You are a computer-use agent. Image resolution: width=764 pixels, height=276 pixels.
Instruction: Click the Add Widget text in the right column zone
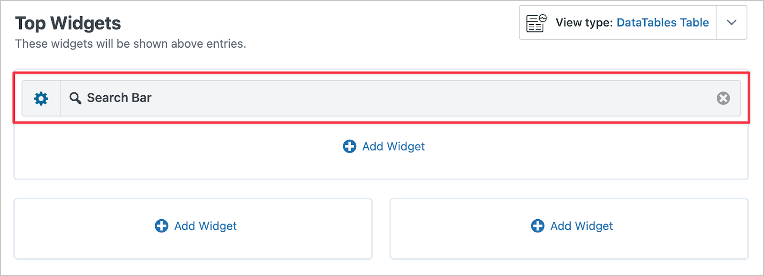tap(582, 226)
